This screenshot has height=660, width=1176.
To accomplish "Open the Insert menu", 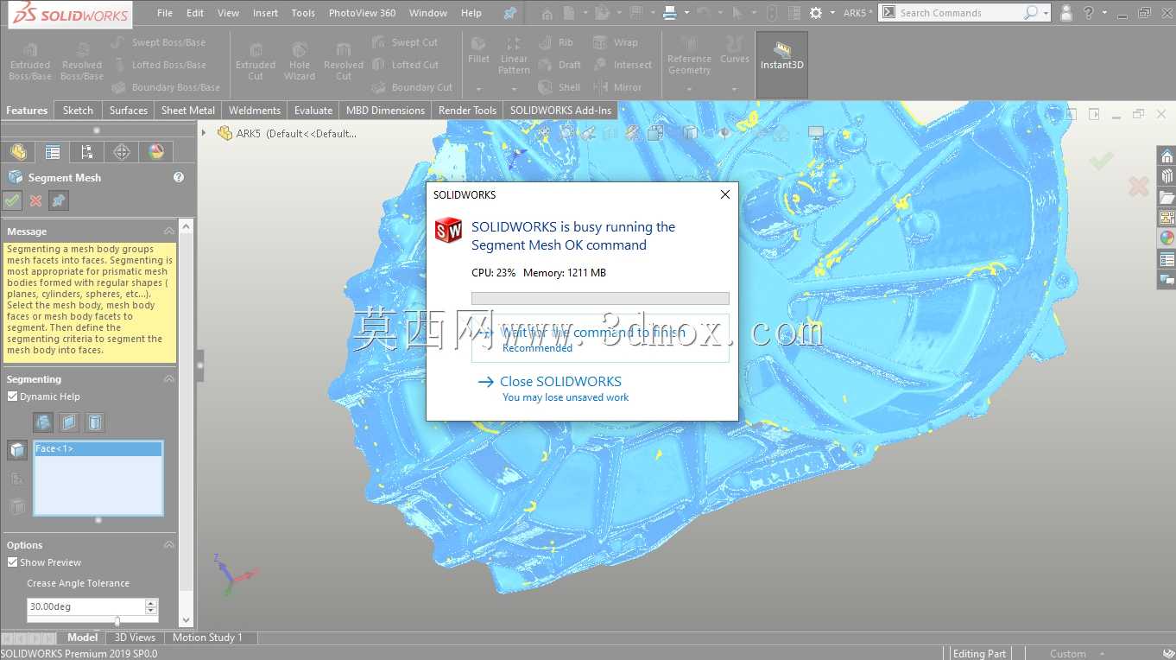I will [x=266, y=13].
